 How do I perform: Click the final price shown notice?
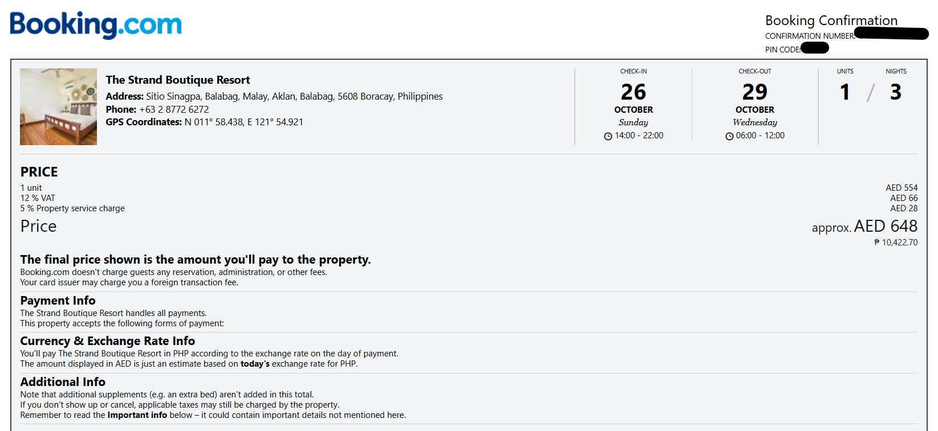click(196, 260)
